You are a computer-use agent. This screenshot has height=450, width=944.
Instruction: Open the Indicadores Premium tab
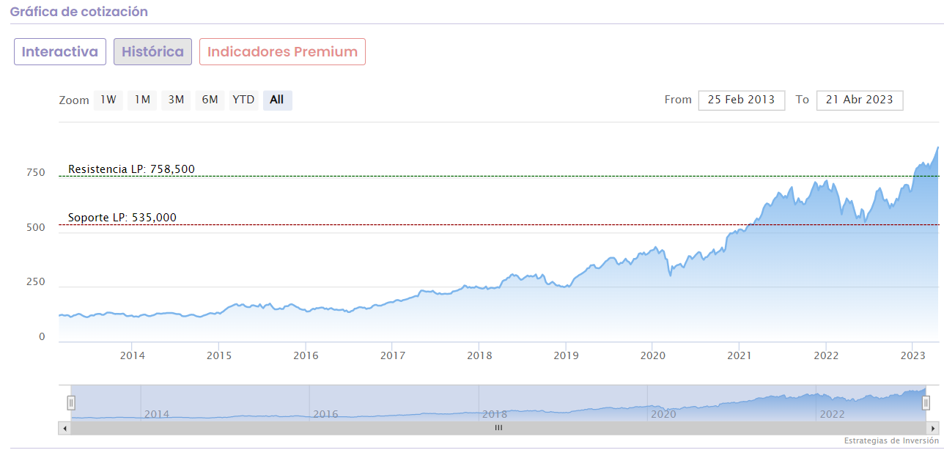[282, 52]
